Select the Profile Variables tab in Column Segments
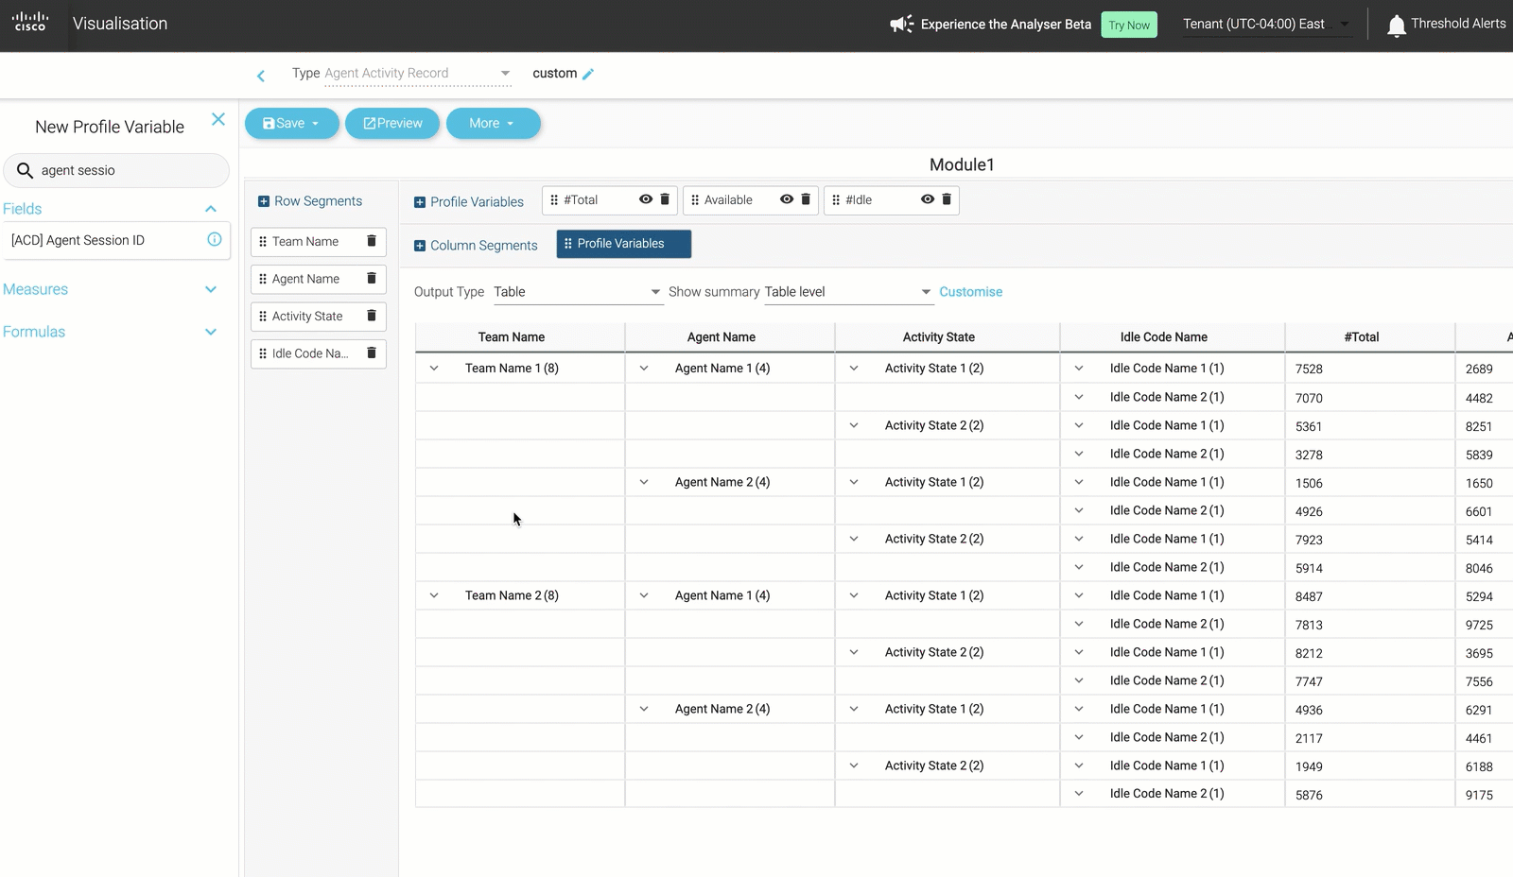 coord(623,244)
